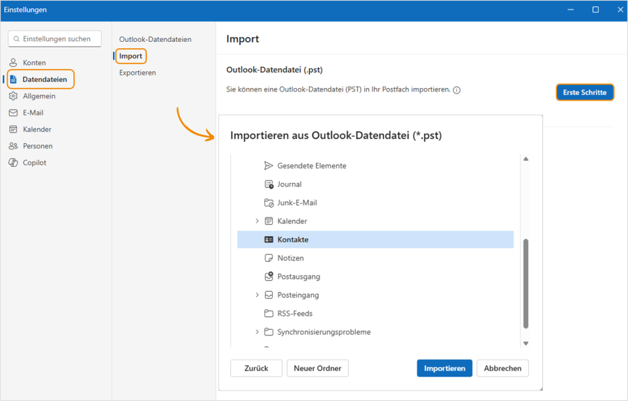Click the Journal folder icon
Image resolution: width=628 pixels, height=401 pixels.
pyautogui.click(x=269, y=184)
